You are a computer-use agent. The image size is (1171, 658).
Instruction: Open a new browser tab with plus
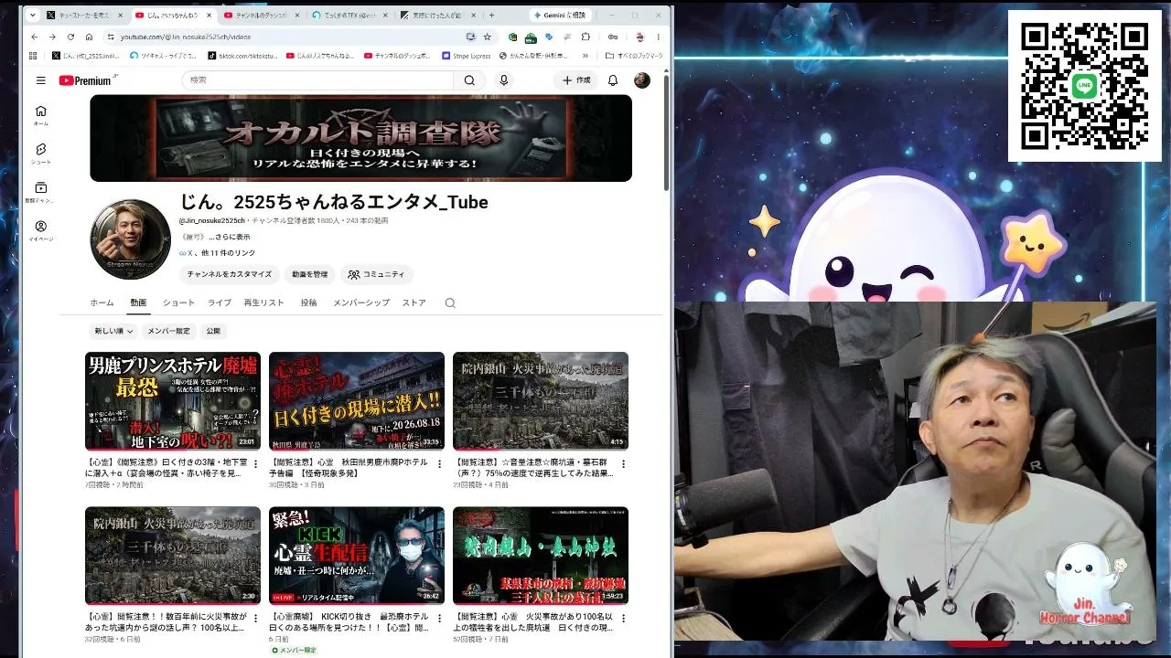(x=491, y=15)
